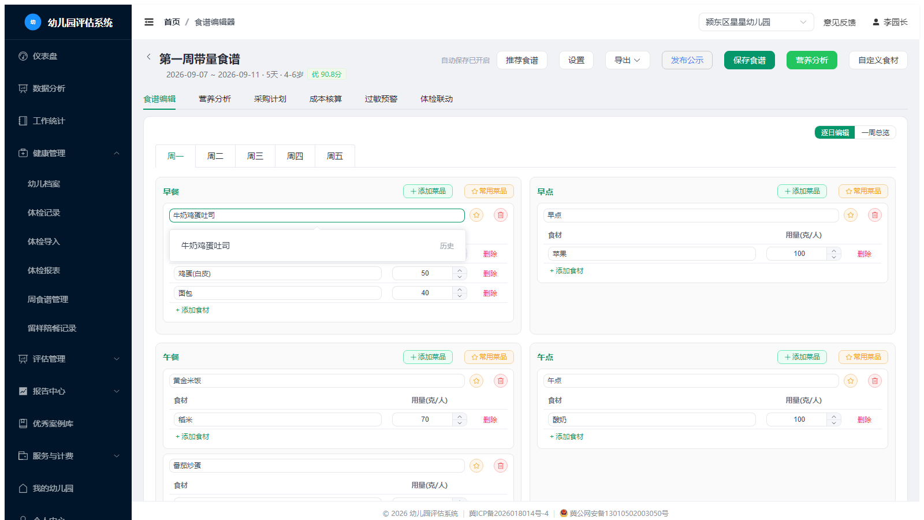The height and width of the screenshot is (520, 924).
Task: Click the 牛奶鸡蛋吐司 dish name input
Action: point(317,215)
